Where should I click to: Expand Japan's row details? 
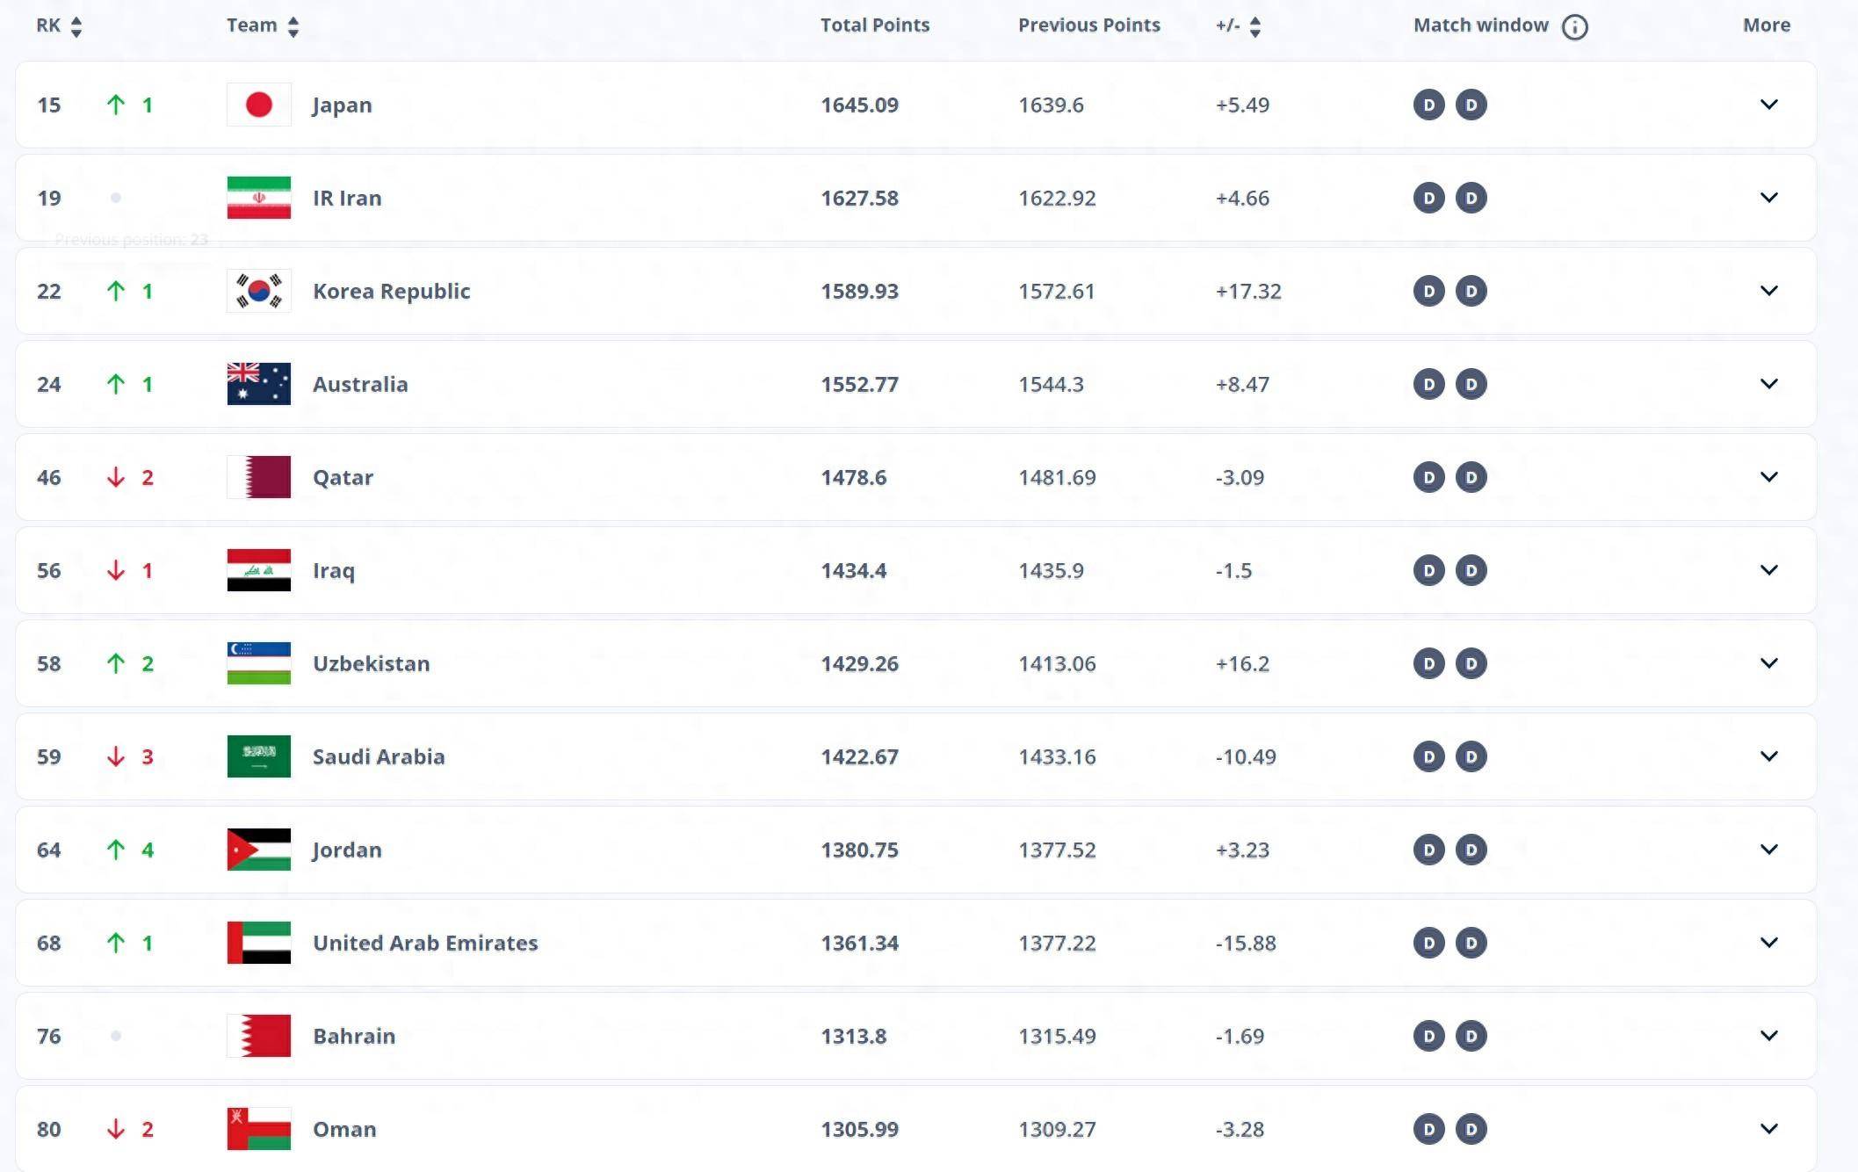[1769, 104]
